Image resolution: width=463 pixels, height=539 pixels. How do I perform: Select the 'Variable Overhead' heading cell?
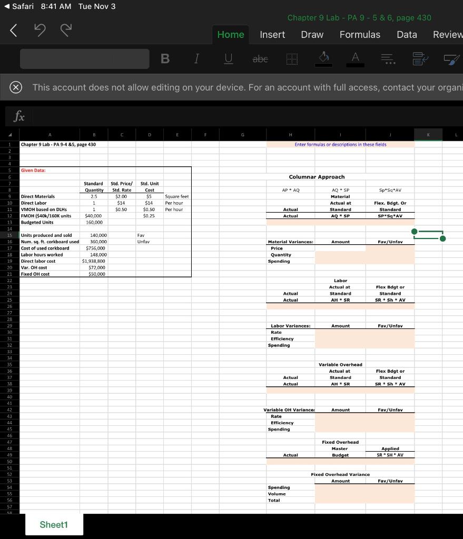pyautogui.click(x=340, y=365)
